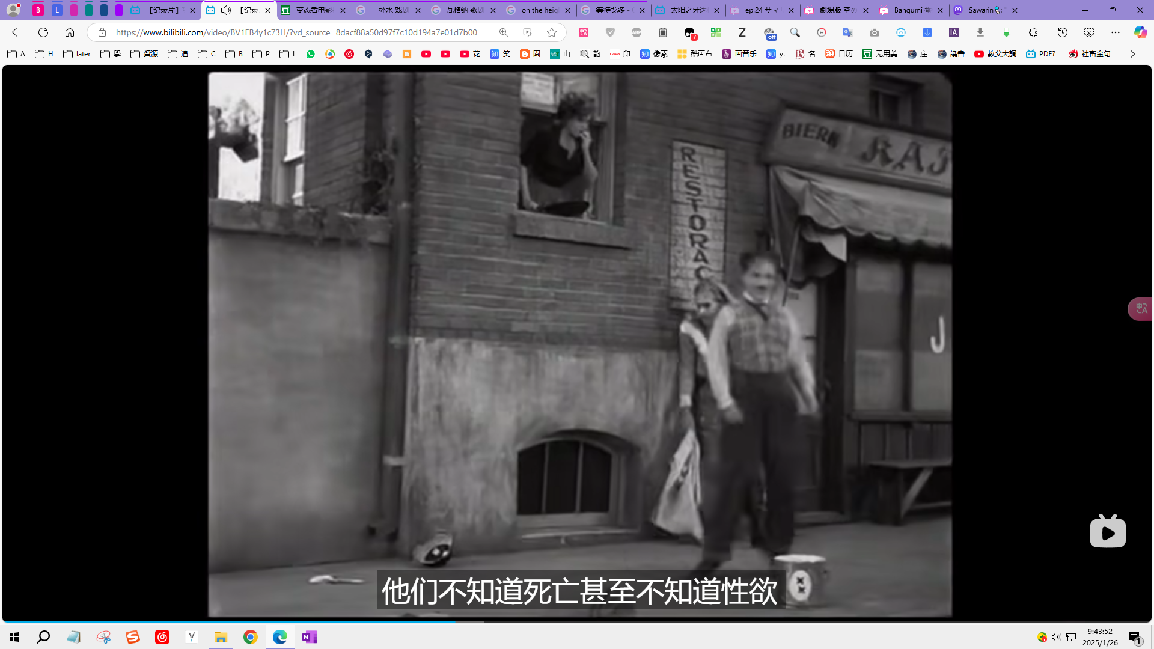Start the web capture screenshot tool
This screenshot has width=1154, height=649.
(1089, 32)
